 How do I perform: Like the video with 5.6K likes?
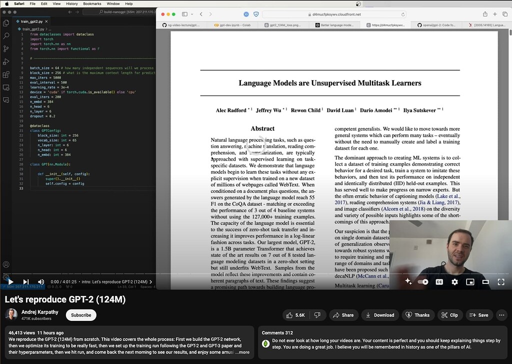point(295,315)
